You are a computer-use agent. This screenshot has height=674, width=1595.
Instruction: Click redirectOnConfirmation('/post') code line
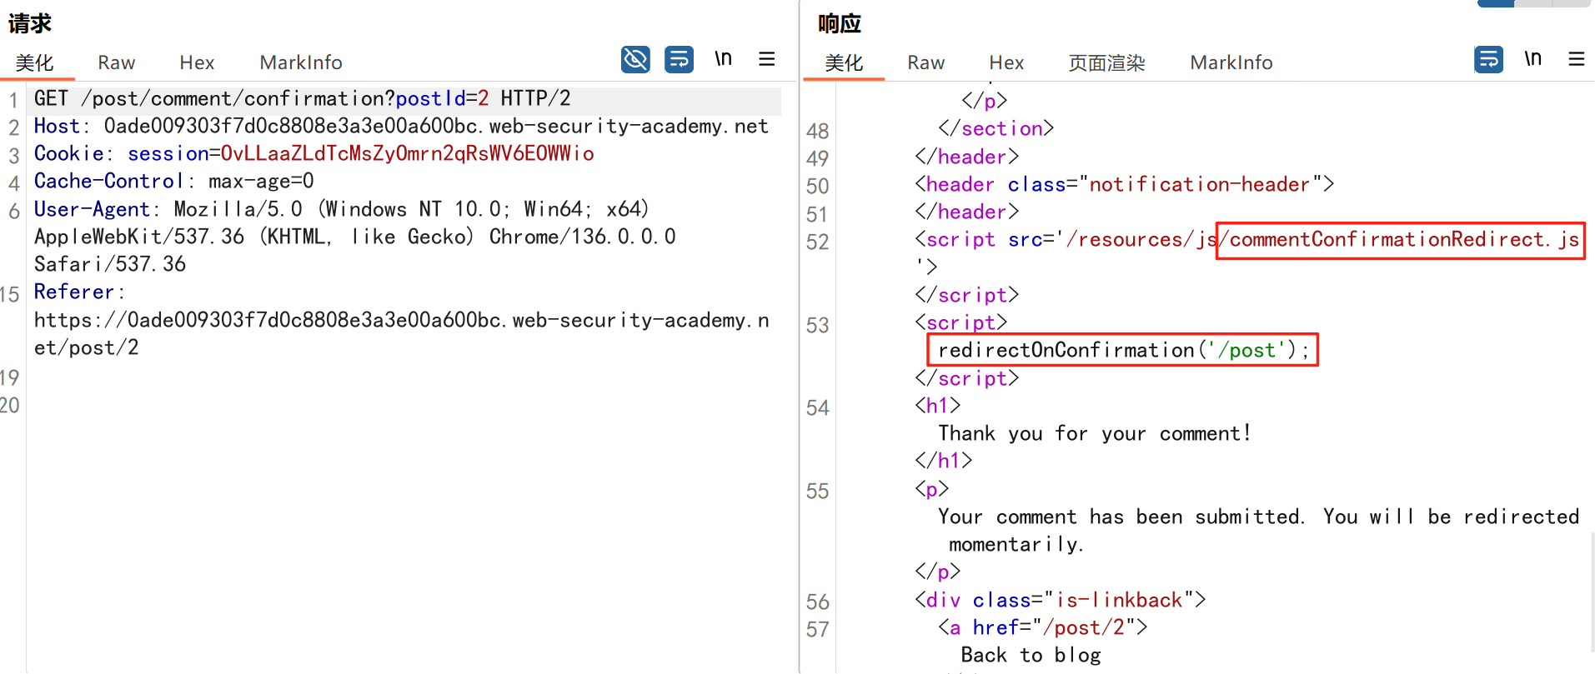pos(1123,350)
